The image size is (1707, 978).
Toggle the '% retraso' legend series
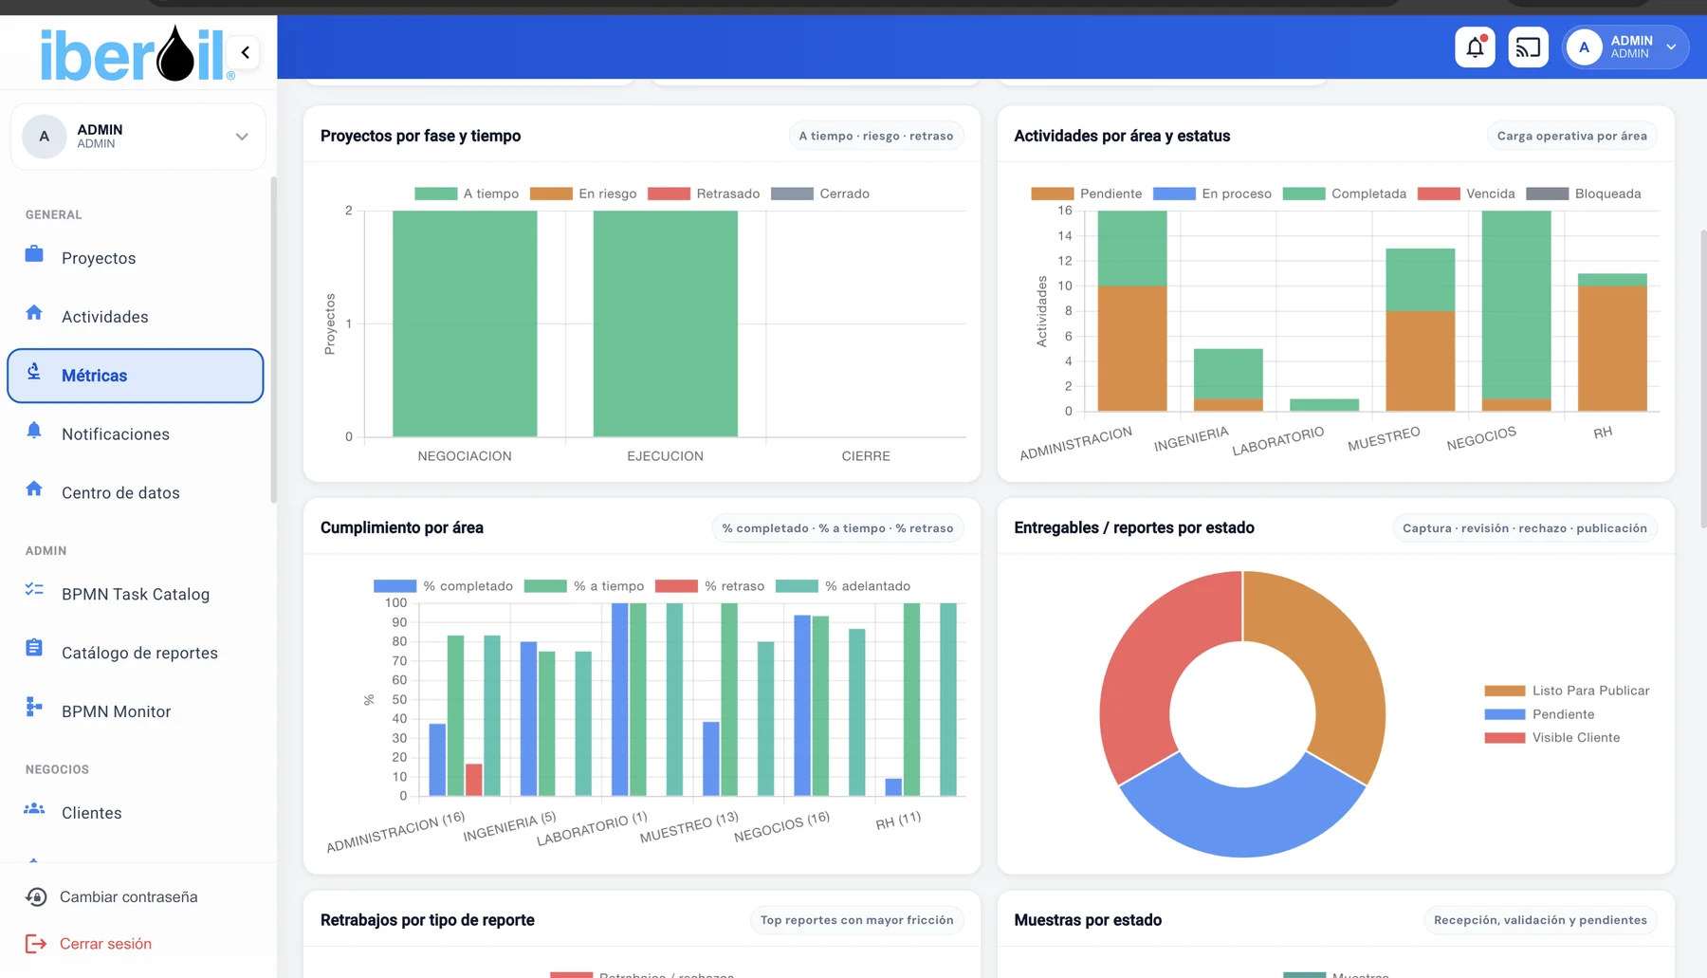pyautogui.click(x=710, y=586)
